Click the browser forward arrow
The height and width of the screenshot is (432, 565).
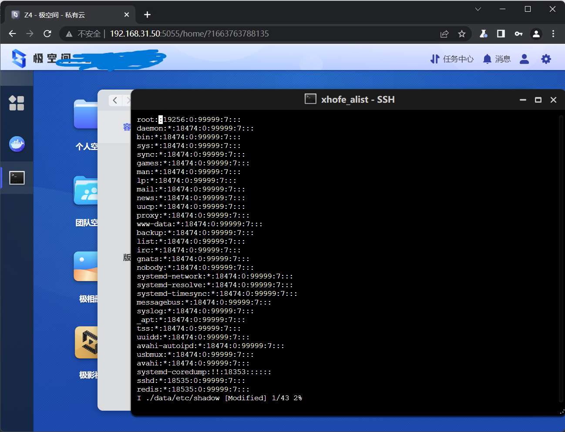[30, 33]
